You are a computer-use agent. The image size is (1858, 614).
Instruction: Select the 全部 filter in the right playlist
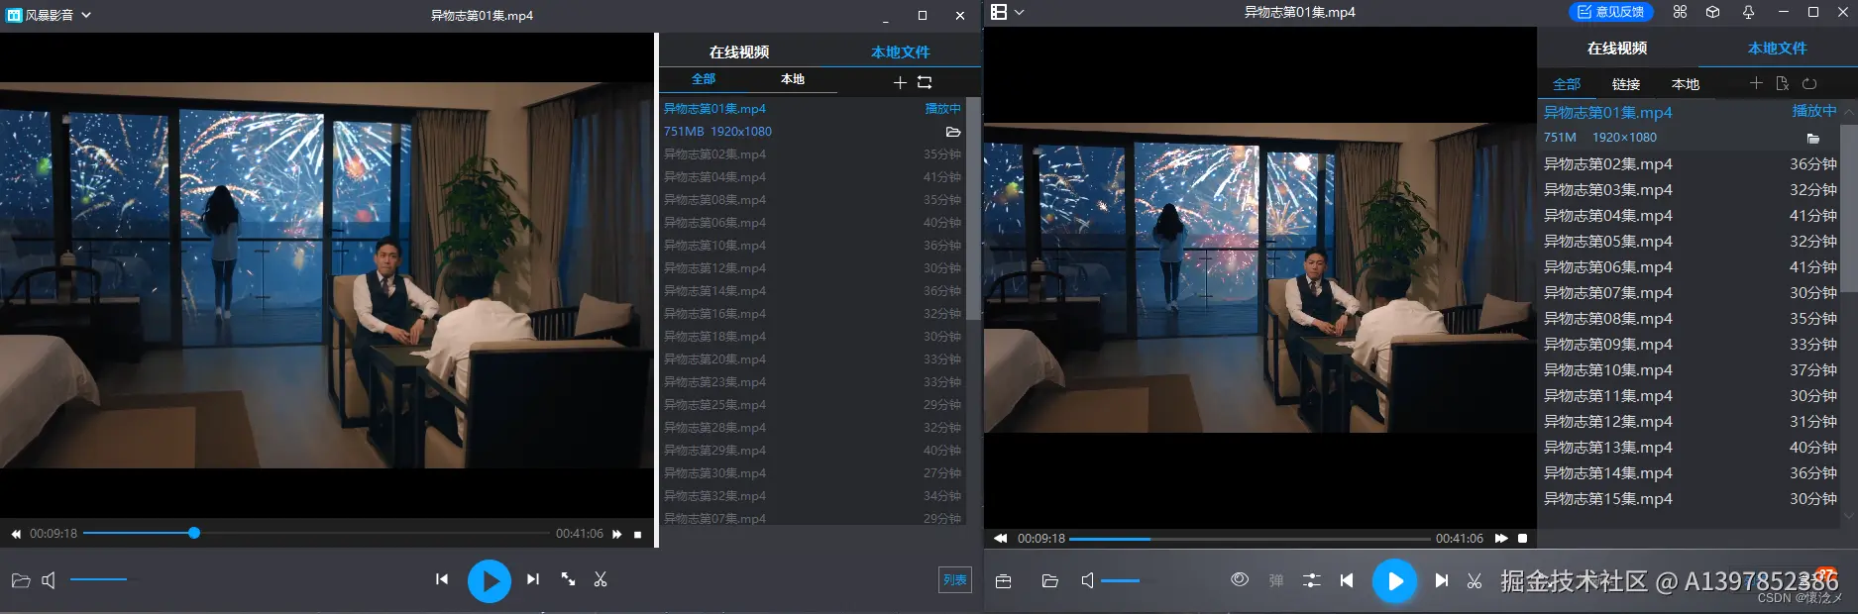(x=1567, y=84)
